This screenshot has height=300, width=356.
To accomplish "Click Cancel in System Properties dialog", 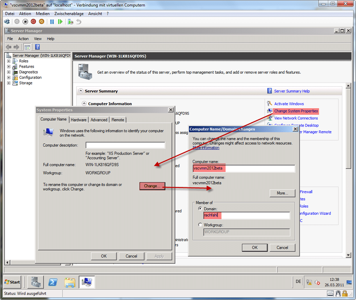I will (x=132, y=256).
